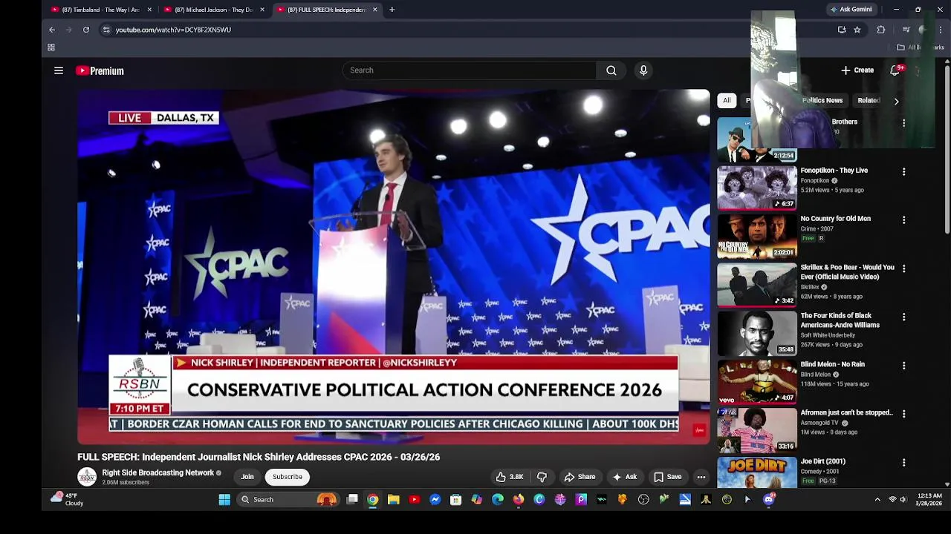Click the install app icon in address bar
951x534 pixels.
point(842,30)
